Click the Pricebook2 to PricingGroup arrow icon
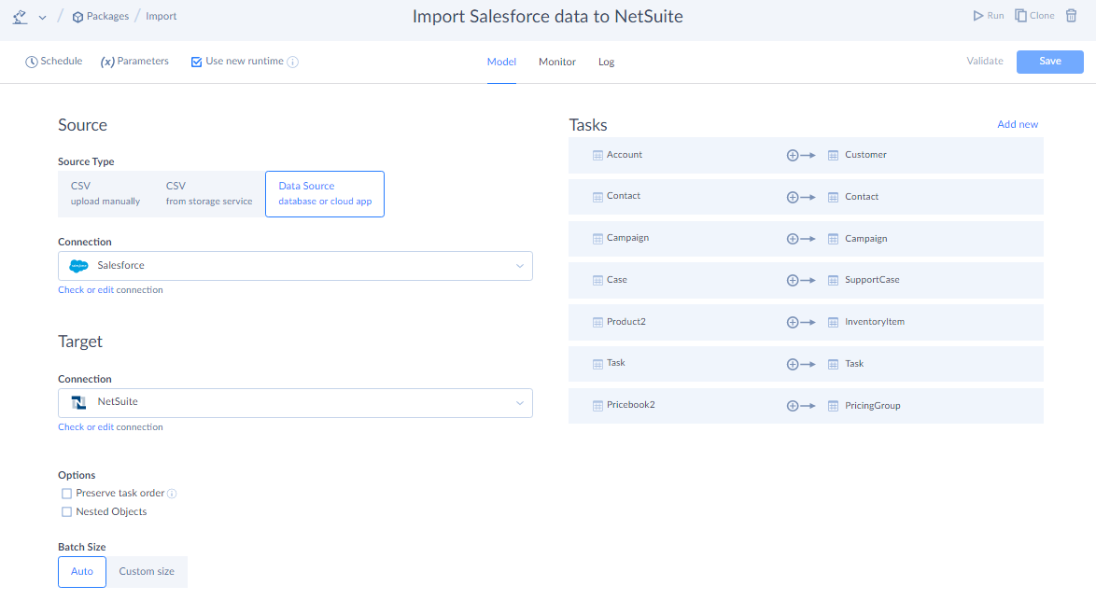 tap(801, 406)
